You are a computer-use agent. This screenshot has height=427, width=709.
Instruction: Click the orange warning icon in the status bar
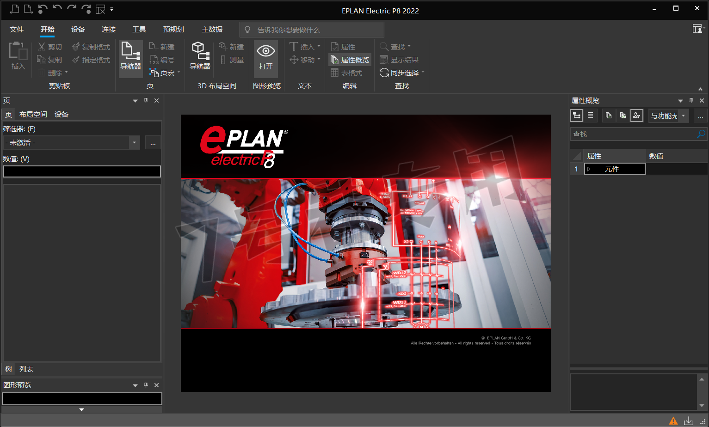point(673,421)
